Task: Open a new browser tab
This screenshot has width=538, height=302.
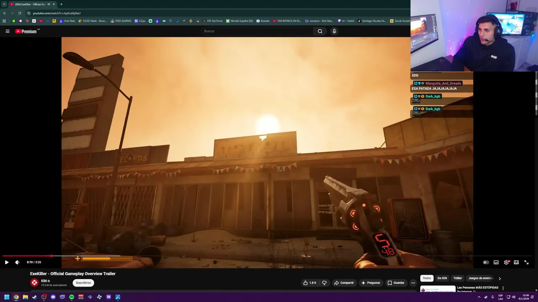Action: (61, 4)
